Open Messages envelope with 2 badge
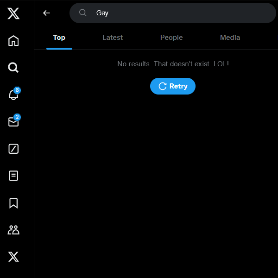 click(13, 122)
